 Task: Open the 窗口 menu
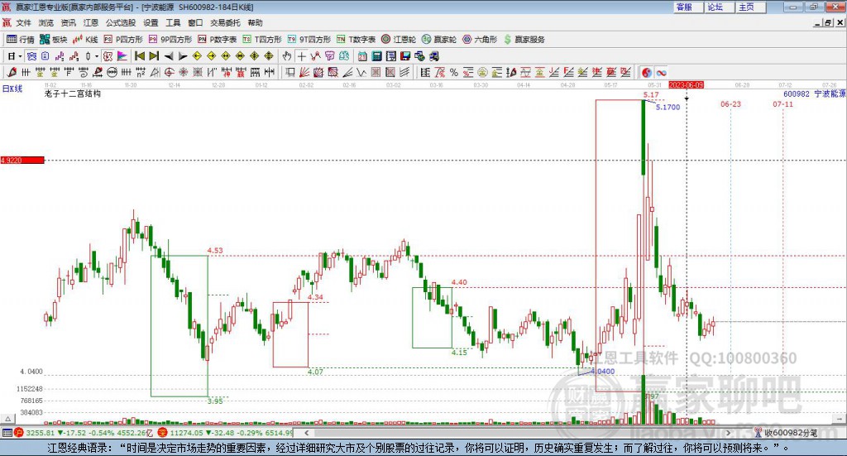[195, 22]
